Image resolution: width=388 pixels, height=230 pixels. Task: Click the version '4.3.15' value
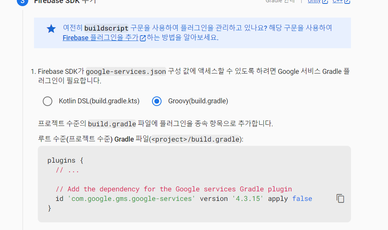click(248, 199)
